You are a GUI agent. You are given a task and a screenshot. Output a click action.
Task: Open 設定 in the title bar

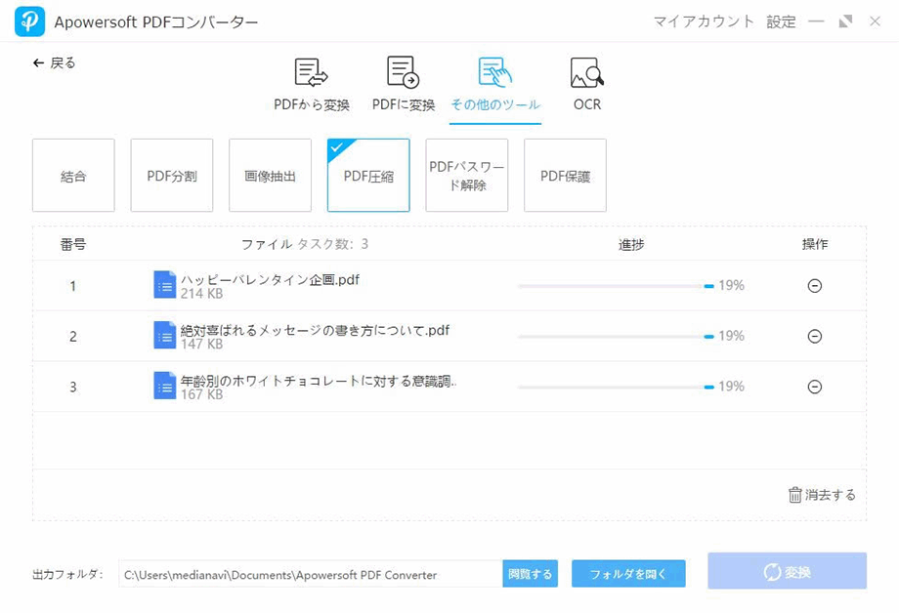click(781, 21)
